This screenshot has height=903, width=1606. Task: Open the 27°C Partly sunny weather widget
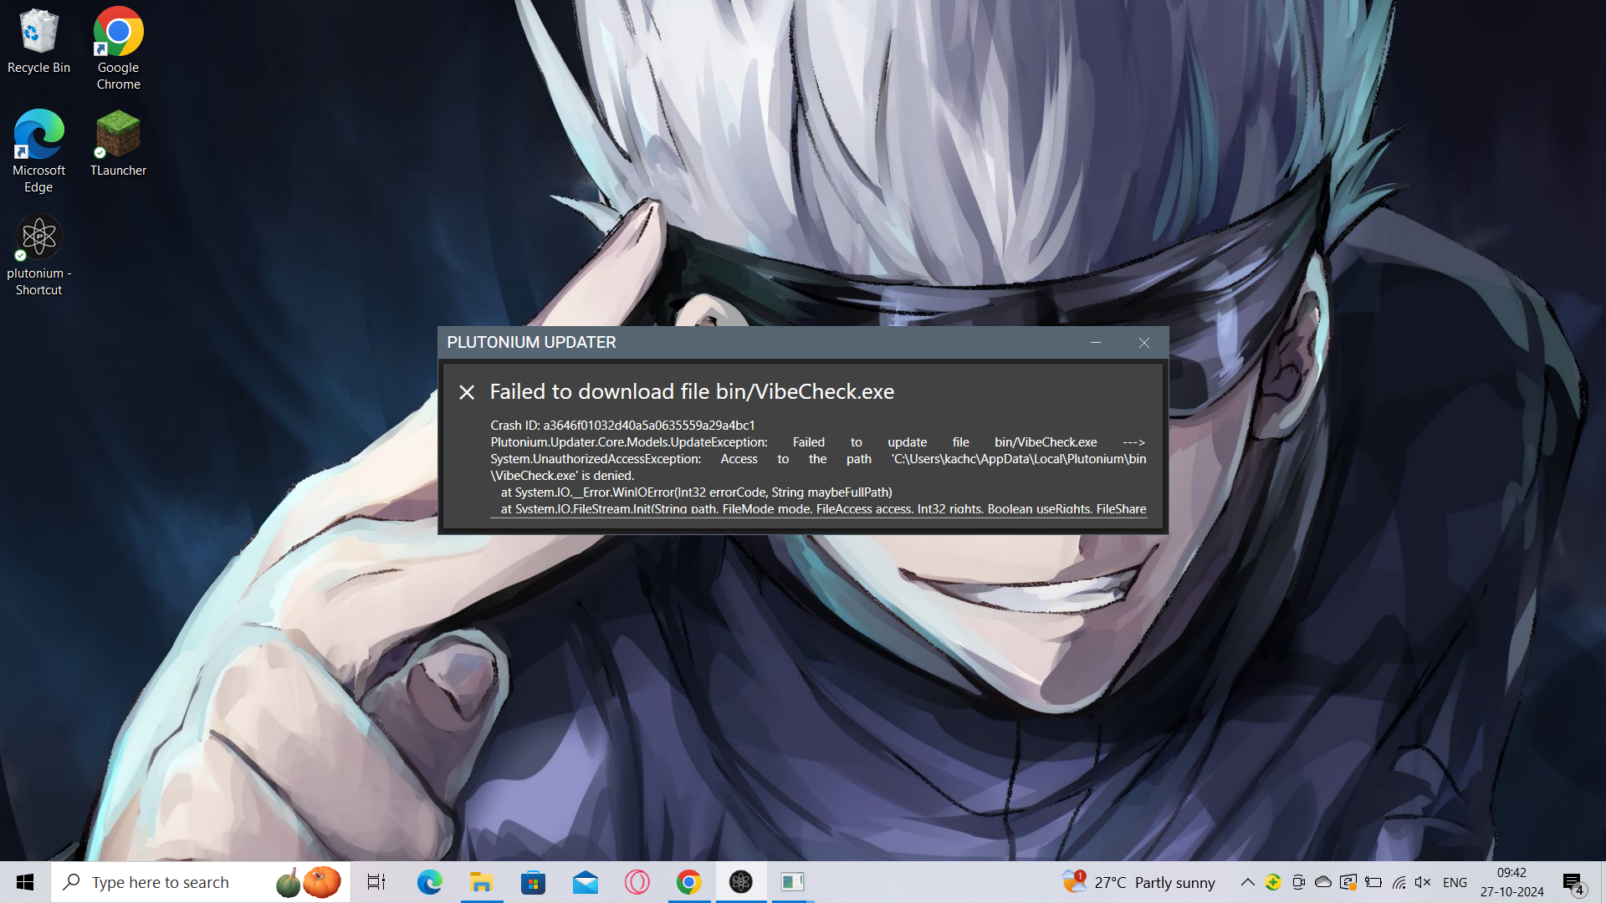pos(1138,882)
